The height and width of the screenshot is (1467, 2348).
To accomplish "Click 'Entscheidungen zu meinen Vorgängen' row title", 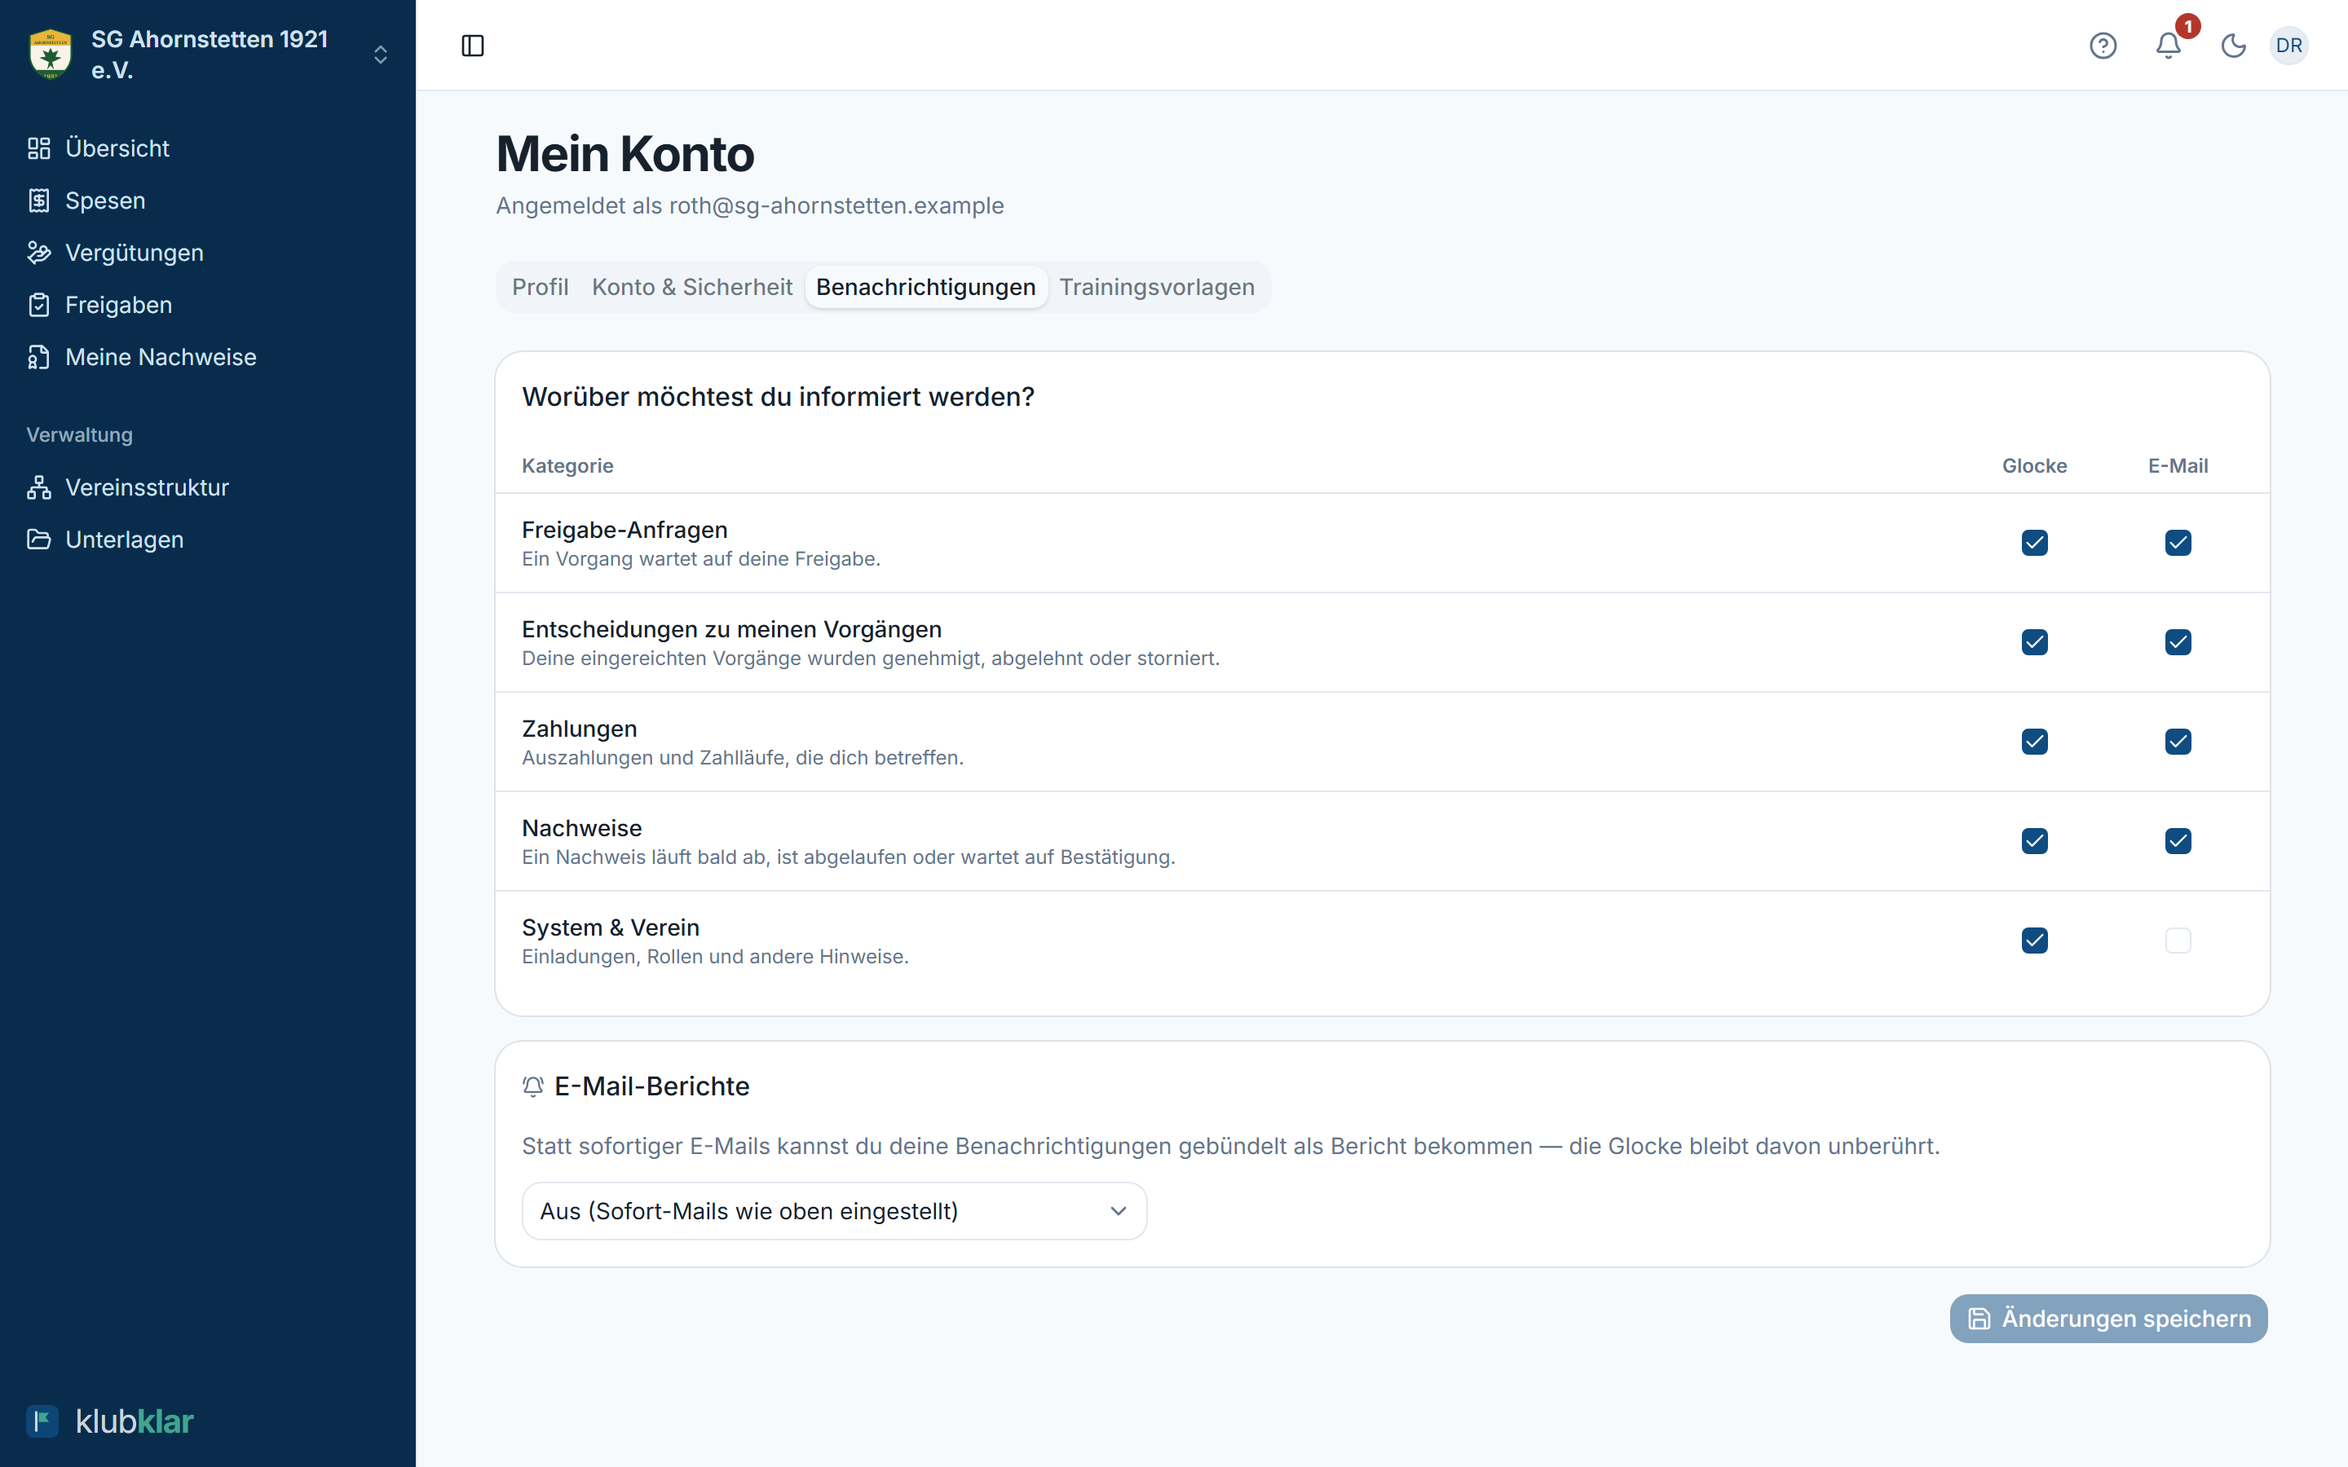I will (x=731, y=630).
